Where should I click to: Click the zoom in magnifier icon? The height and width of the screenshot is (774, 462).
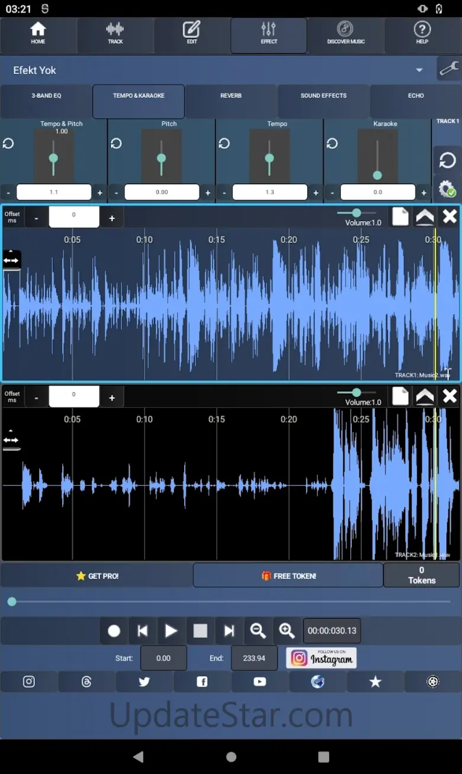click(x=287, y=631)
